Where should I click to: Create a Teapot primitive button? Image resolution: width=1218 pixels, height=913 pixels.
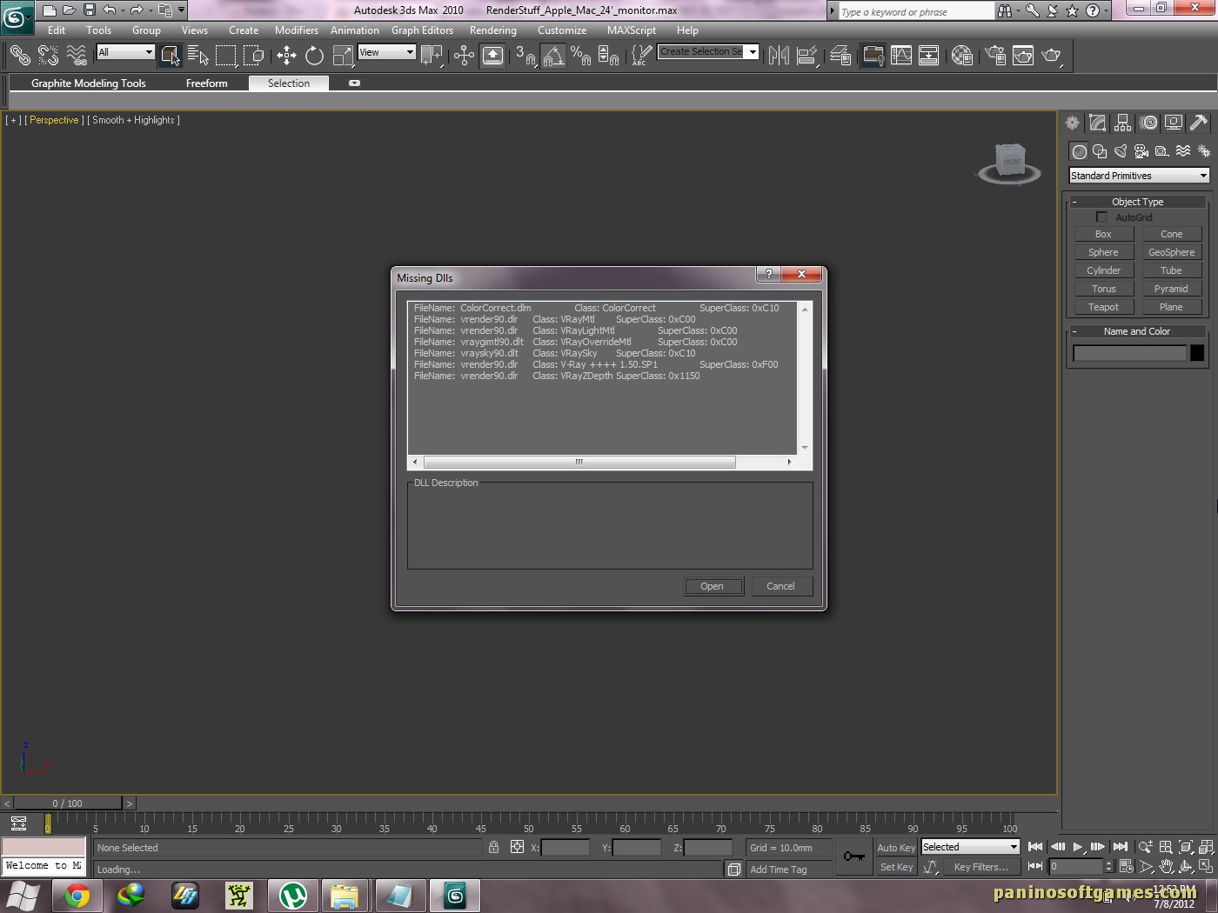[1103, 307]
